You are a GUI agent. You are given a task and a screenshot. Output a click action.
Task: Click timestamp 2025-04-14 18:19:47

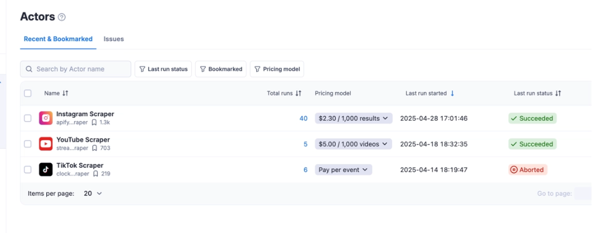pos(434,169)
